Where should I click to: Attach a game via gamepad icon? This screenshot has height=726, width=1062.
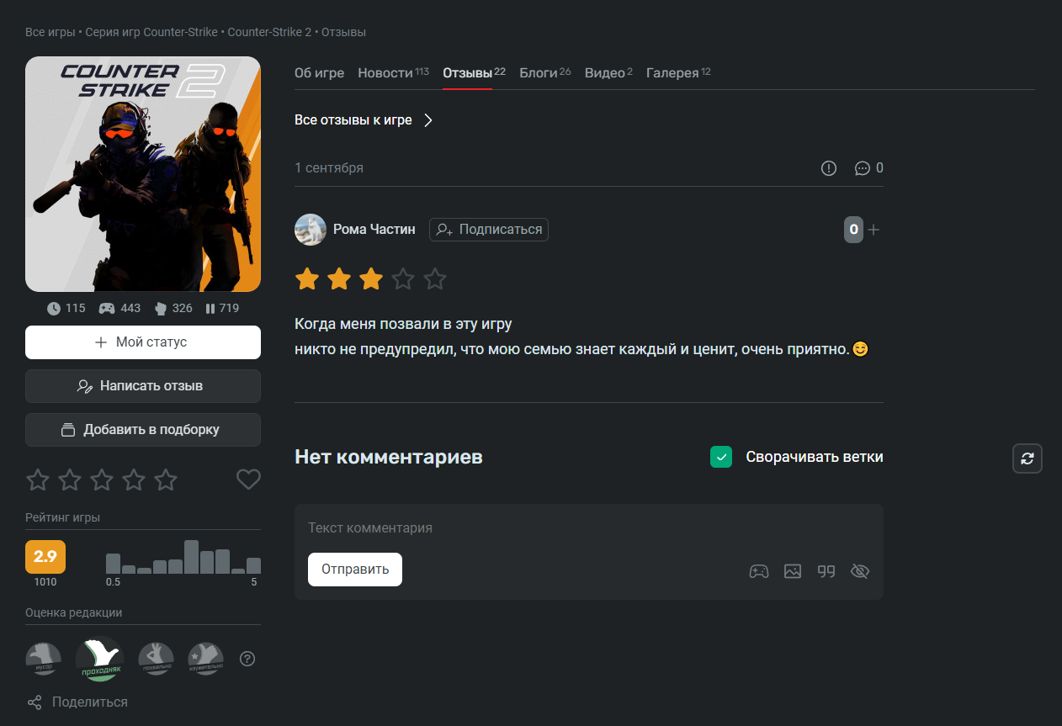click(759, 571)
